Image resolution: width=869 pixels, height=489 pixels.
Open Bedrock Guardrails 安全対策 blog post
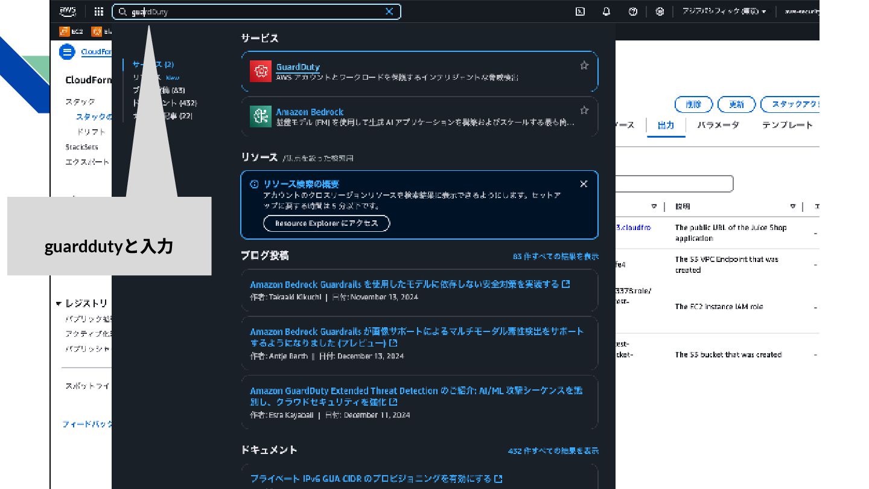(x=404, y=284)
